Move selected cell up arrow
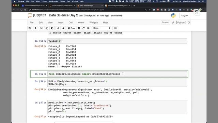The image size is (218, 123). coord(58,28)
